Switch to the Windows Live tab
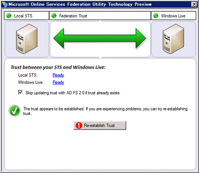 tap(173, 16)
